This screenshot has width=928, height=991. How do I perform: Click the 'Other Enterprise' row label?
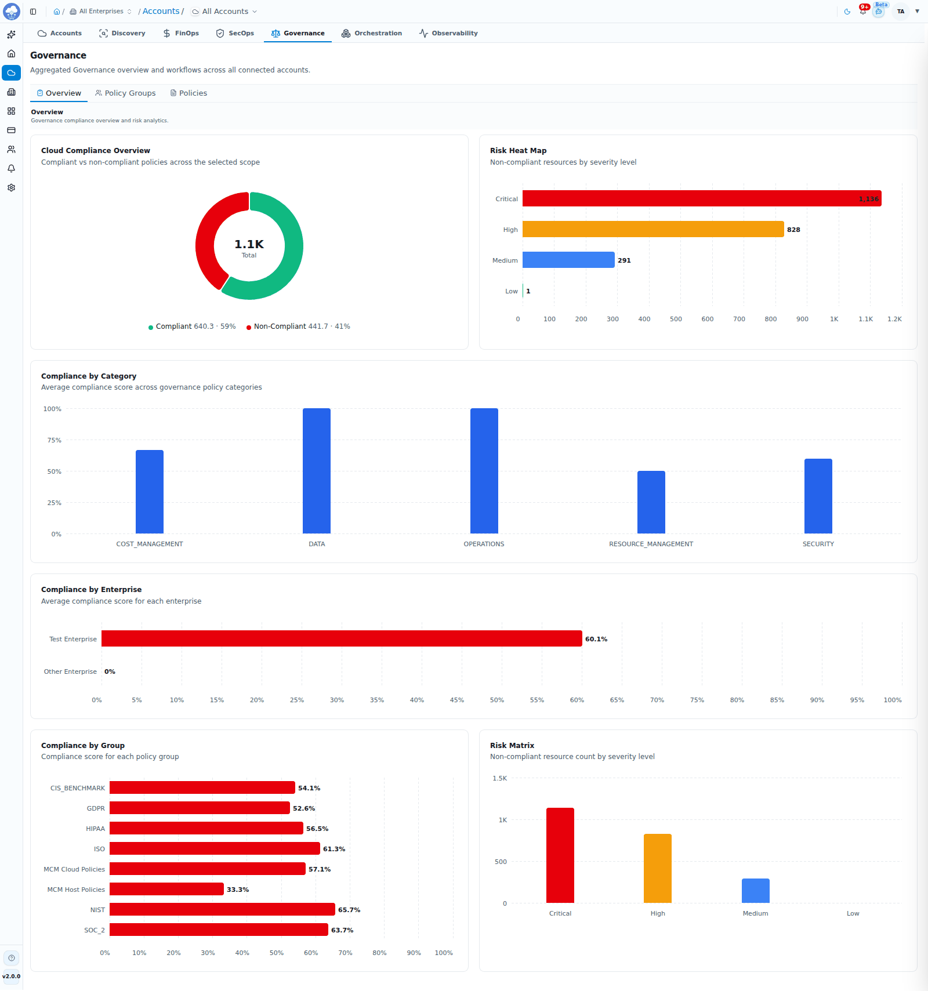click(x=70, y=671)
